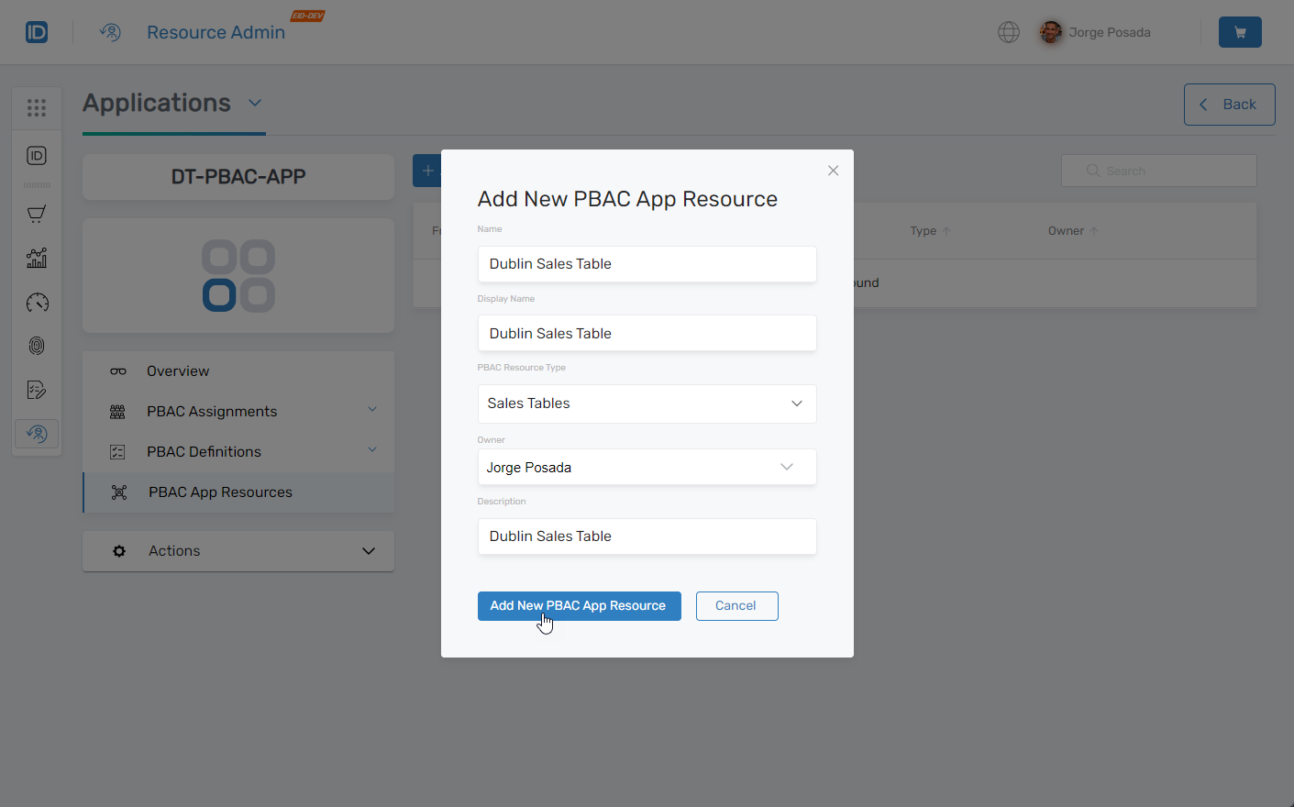The height and width of the screenshot is (807, 1294).
Task: Click the Add New PBAC App Resource button
Action: (579, 605)
